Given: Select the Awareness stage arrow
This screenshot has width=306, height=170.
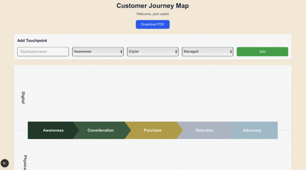Looking at the screenshot, I should tap(52, 130).
